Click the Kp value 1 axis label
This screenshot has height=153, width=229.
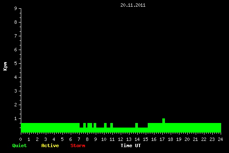coord(16,118)
